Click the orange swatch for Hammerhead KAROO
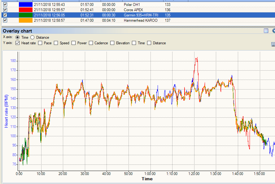 pos(26,20)
